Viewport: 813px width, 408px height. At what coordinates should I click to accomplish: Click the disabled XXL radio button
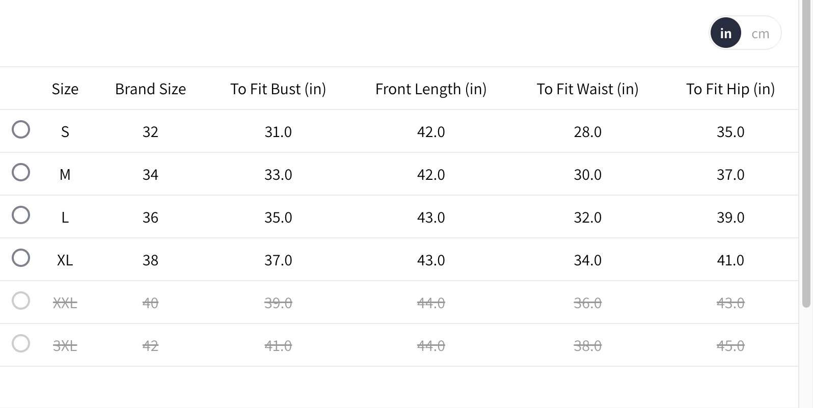21,301
